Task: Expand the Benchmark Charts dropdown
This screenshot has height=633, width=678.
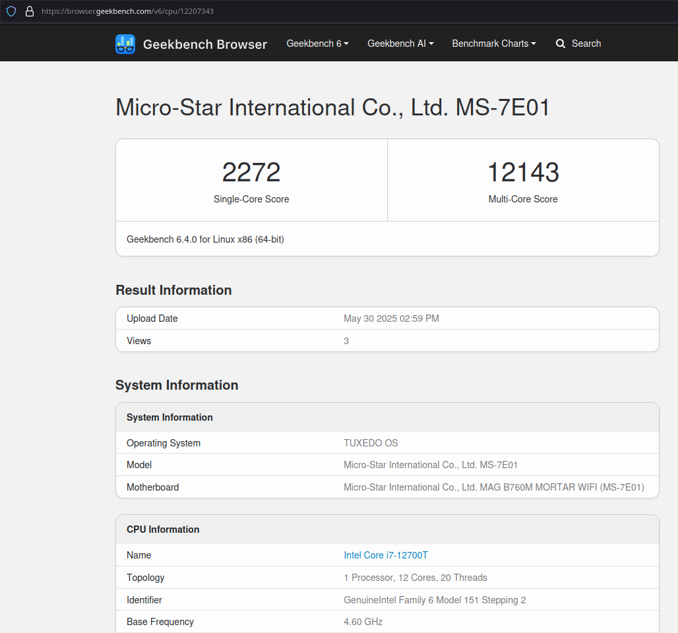Action: [x=494, y=44]
